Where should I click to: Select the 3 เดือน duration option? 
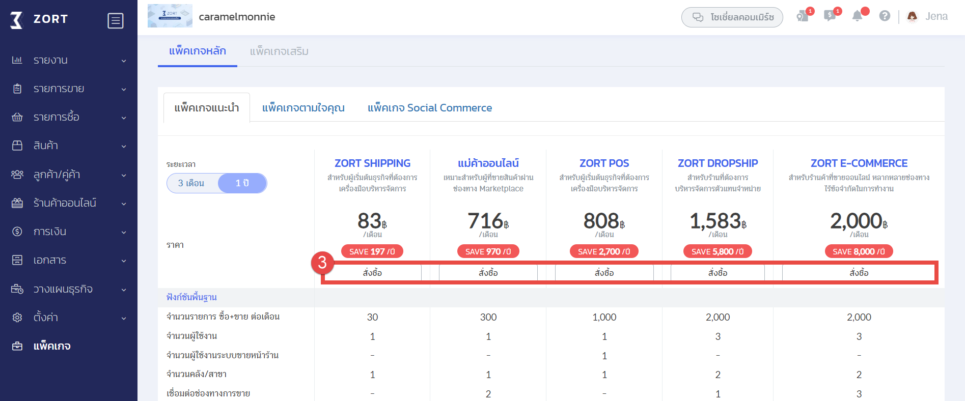(191, 183)
